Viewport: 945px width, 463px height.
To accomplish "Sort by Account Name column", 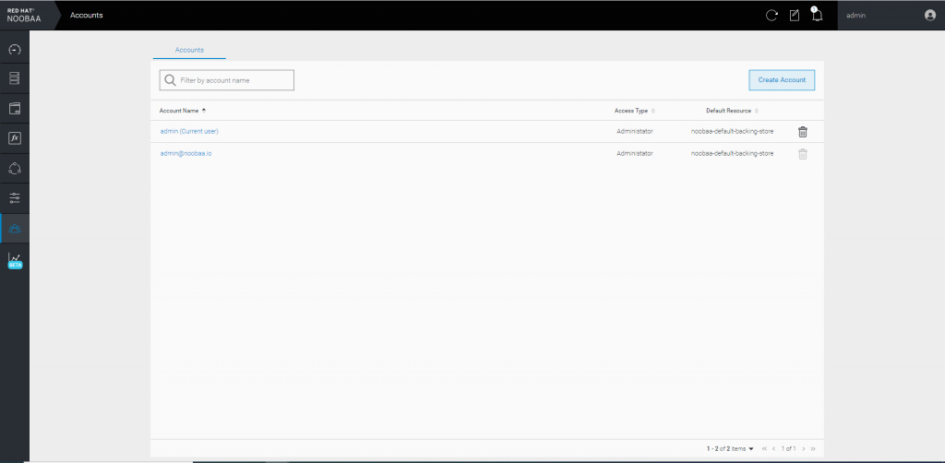I will click(182, 111).
